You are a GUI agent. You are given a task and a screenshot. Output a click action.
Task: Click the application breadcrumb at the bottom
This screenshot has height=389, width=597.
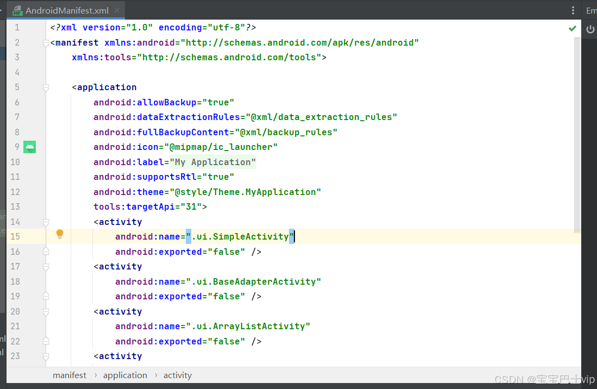pos(125,375)
